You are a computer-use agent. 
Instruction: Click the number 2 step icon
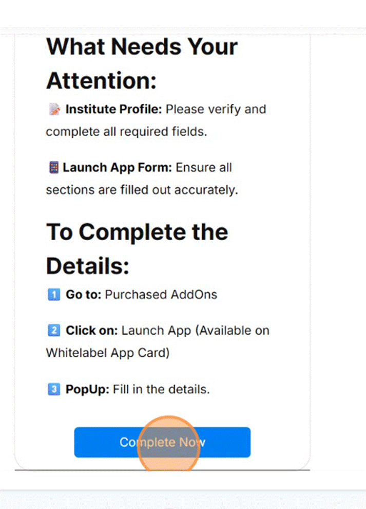[x=53, y=330]
